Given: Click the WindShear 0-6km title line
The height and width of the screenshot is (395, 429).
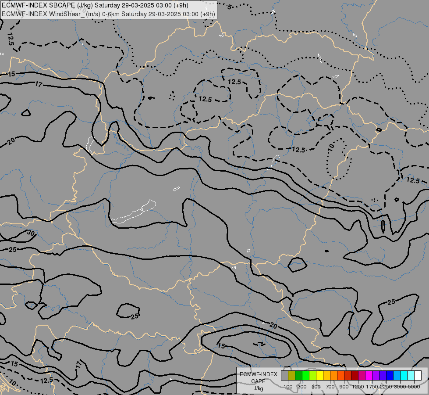Looking at the screenshot, I should coord(108,14).
